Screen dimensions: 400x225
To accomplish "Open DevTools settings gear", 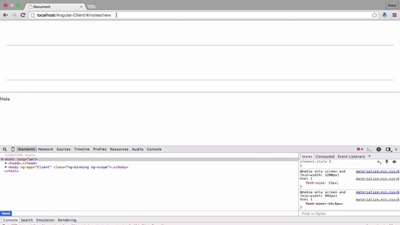I will 379,149.
